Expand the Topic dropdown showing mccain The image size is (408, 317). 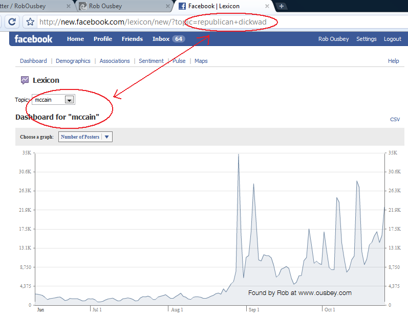(53, 100)
